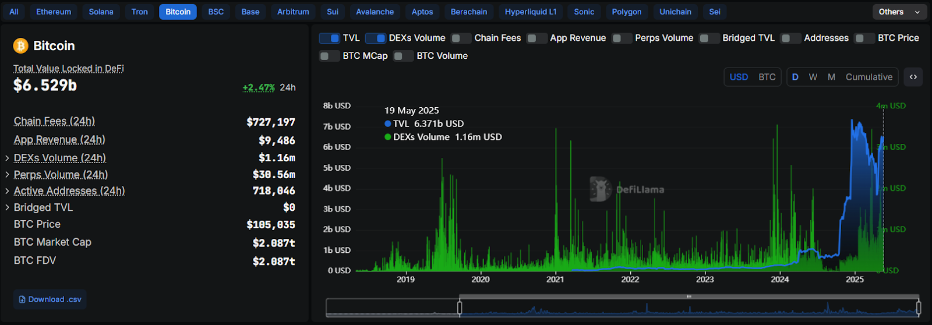Click the BTC FDV label
The image size is (932, 325).
click(35, 260)
